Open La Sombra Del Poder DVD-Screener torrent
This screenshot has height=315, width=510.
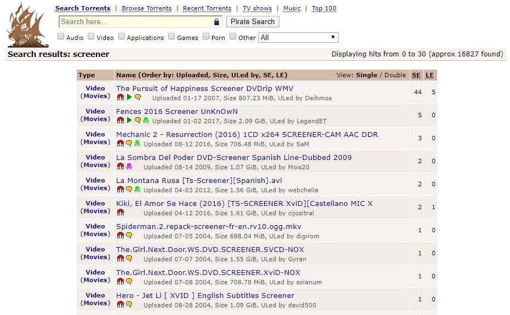coord(234,158)
